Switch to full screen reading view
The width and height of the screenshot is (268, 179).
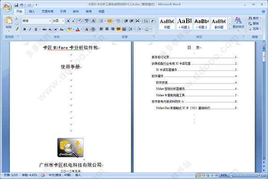(203, 175)
